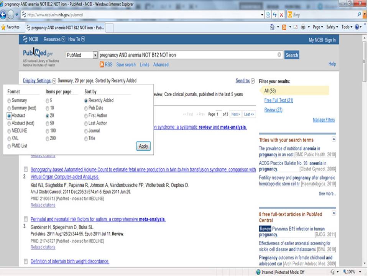Open the Page menu in command bar
The image size is (368, 276).
point(318,27)
